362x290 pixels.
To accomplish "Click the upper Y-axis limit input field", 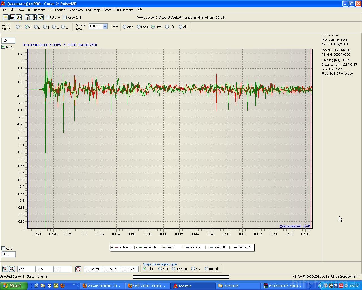I will (x=8, y=40).
